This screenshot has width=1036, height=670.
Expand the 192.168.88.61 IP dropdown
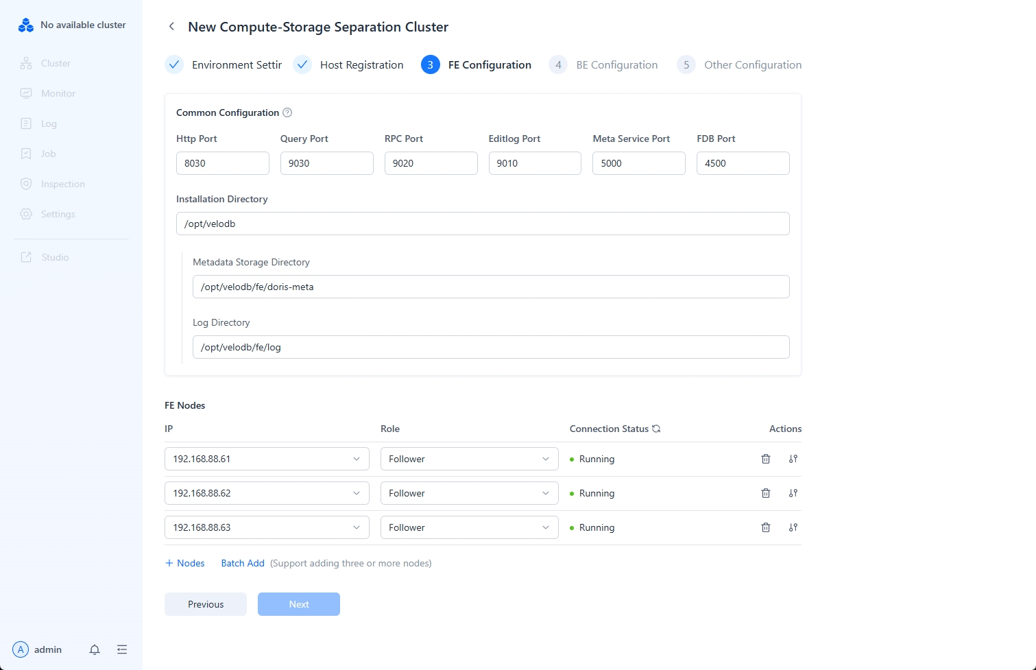pyautogui.click(x=267, y=459)
